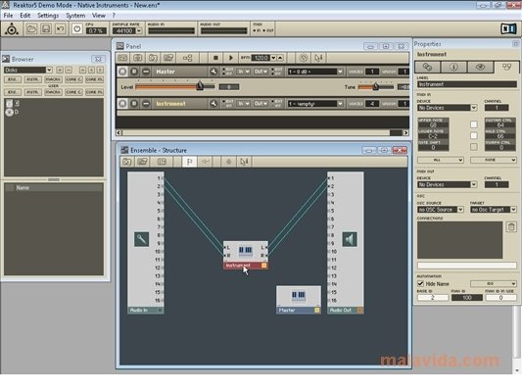The width and height of the screenshot is (522, 391).
Task: Click the open file folder icon in main toolbar
Action: coord(31,29)
